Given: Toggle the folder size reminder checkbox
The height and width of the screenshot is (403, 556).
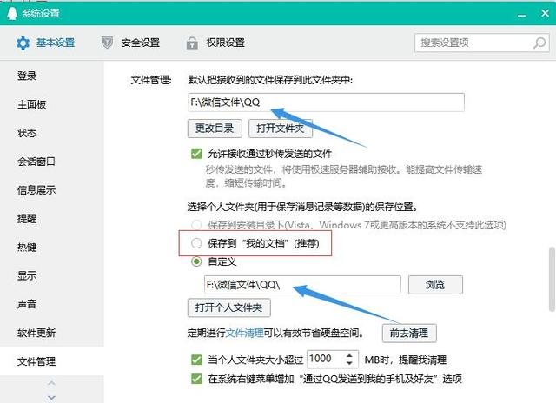Looking at the screenshot, I should (x=196, y=360).
